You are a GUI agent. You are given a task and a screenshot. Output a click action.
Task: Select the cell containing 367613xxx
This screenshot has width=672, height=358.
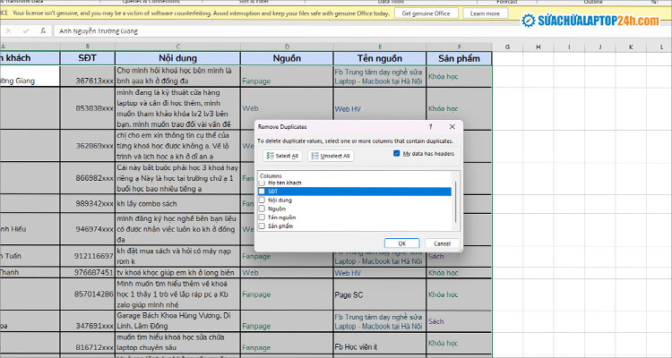coord(88,76)
